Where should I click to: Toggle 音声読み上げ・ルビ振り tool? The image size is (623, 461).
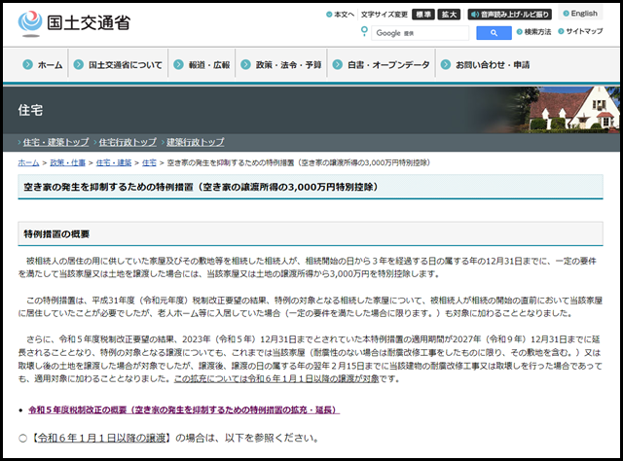[x=509, y=15]
